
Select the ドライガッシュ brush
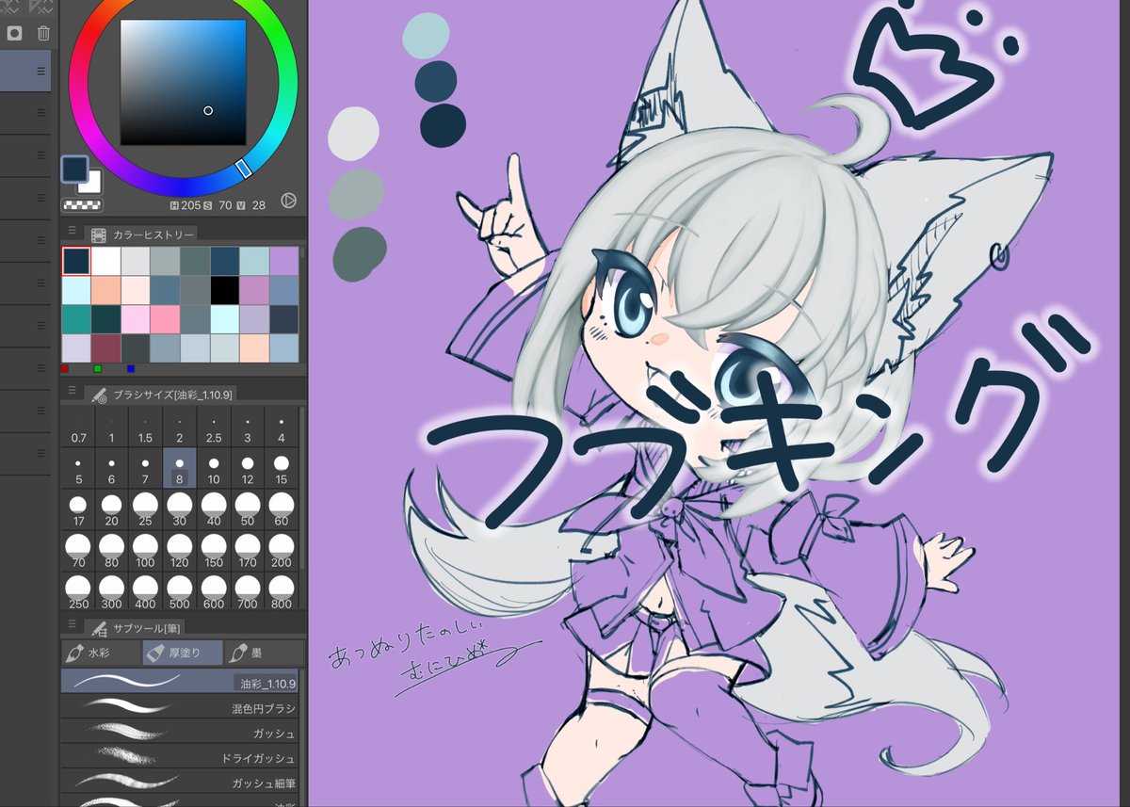[180, 757]
